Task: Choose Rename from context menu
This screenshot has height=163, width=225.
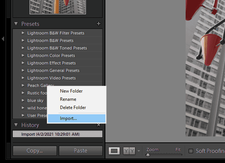Action: [76, 99]
